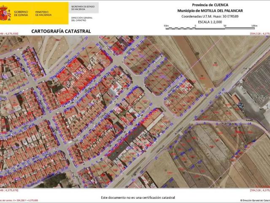Viewport: 270px width, 203px height.
Task: Click the 'MINISTERIO DE HACIENDA' label
Action: click(43, 14)
